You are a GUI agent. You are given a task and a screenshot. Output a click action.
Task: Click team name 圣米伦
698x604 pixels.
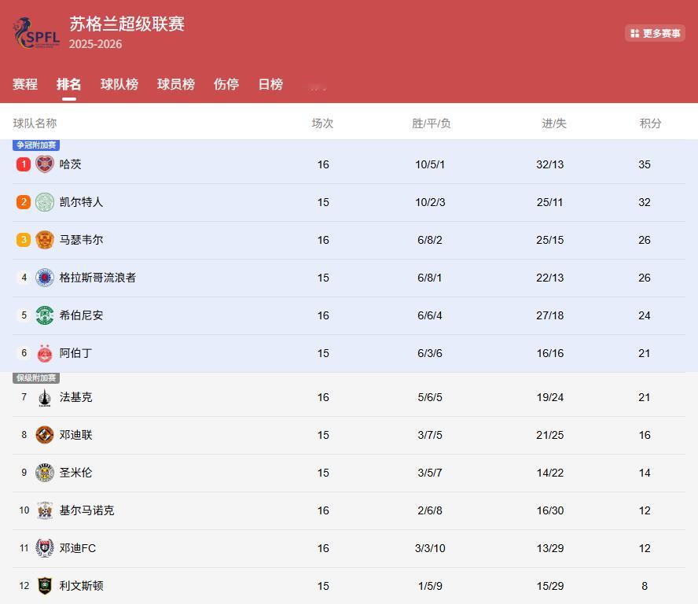(75, 473)
